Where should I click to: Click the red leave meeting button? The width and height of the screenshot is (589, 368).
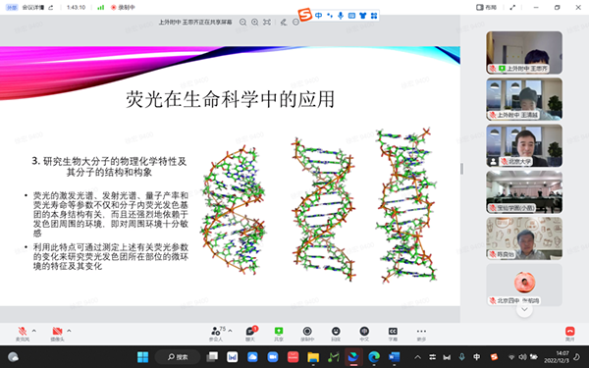569,333
